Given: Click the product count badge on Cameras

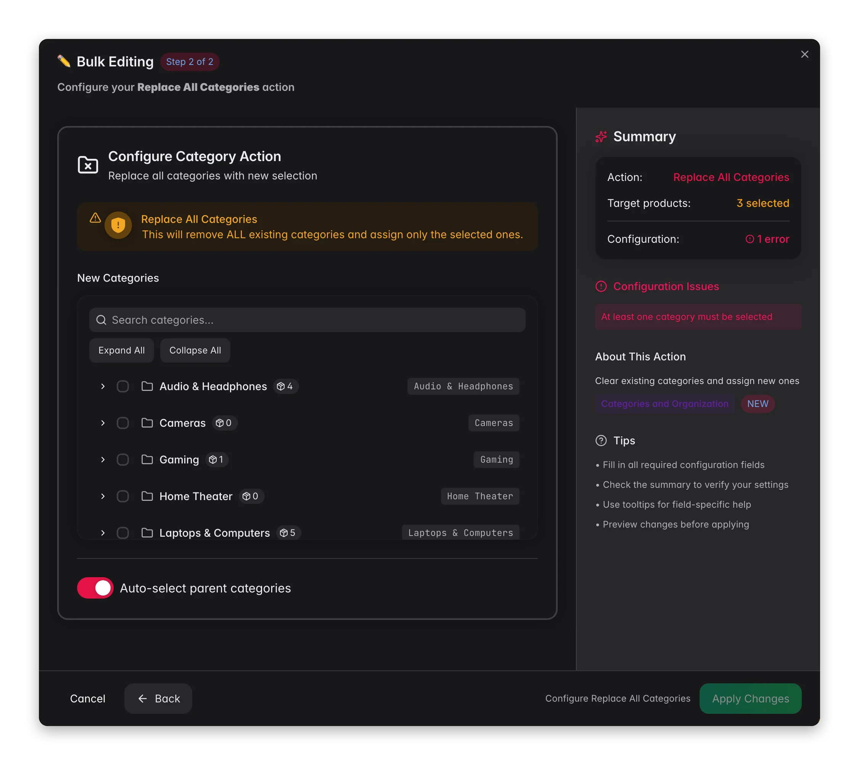Looking at the screenshot, I should (x=224, y=423).
